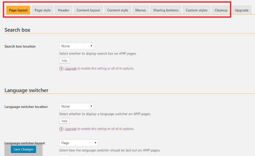Click help button under Search box location
Image resolution: width=255 pixels, height=156 pixels.
[x=65, y=61]
